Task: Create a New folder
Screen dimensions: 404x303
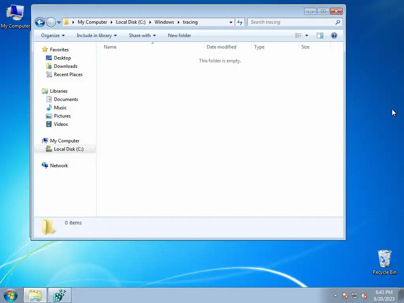Action: [x=180, y=36]
